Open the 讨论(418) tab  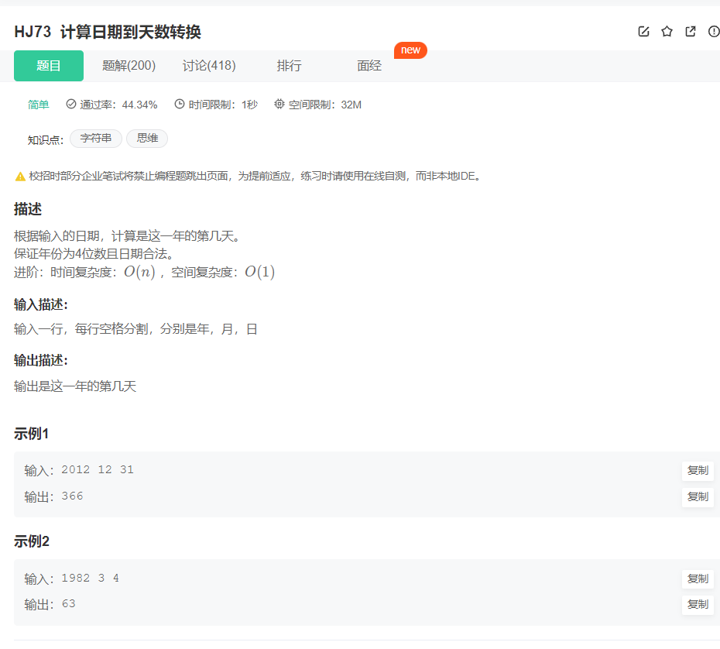click(x=208, y=66)
